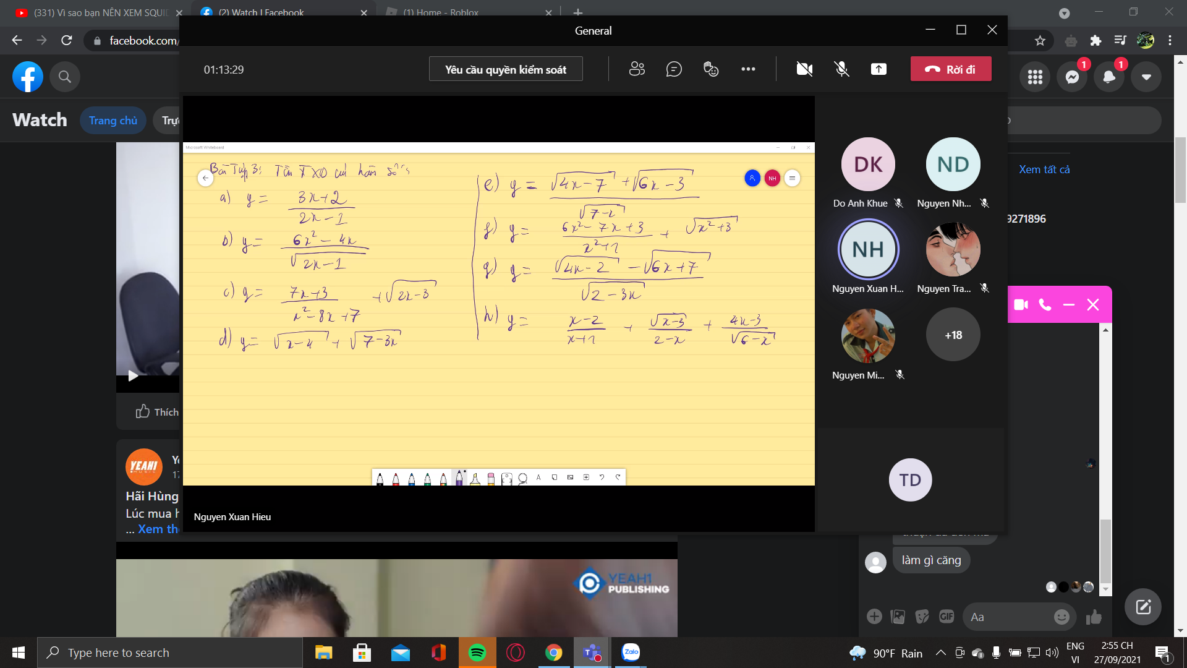The width and height of the screenshot is (1187, 668).
Task: Send a thumbs up in chat
Action: pos(1094,617)
